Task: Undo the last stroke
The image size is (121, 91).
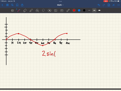Action: coord(99,5)
